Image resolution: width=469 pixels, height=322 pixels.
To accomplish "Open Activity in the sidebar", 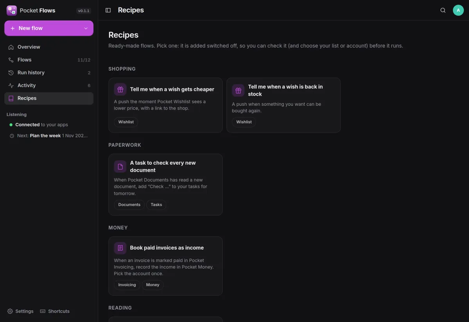I will [x=49, y=85].
